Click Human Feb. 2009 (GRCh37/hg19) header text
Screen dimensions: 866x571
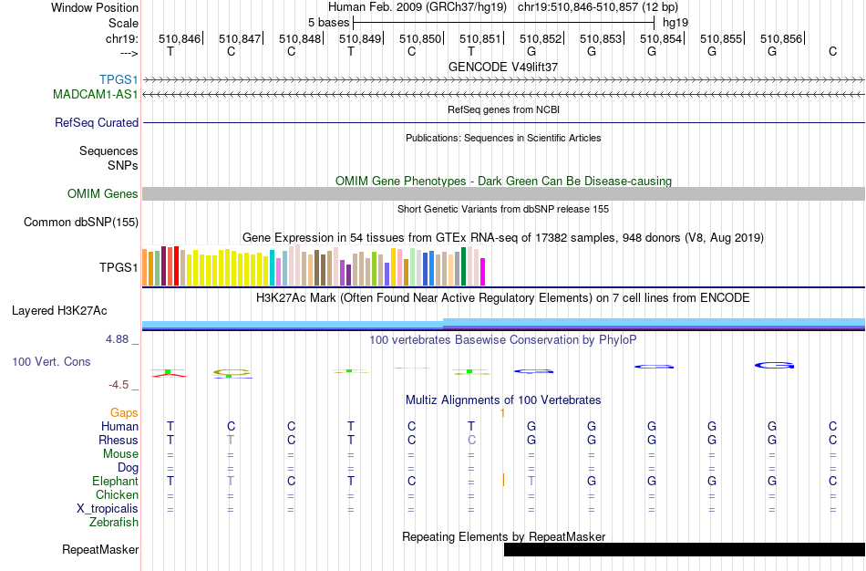pyautogui.click(x=417, y=7)
